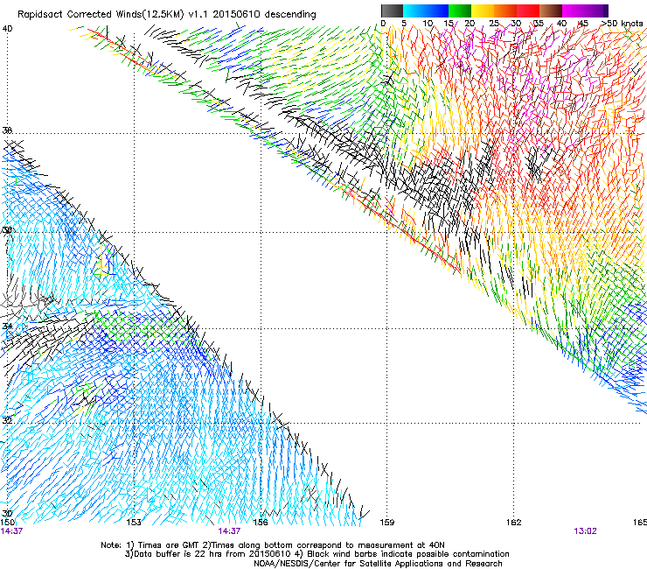Click the 14:37 time under longitude 150
The height and width of the screenshot is (569, 647).
[x=11, y=531]
